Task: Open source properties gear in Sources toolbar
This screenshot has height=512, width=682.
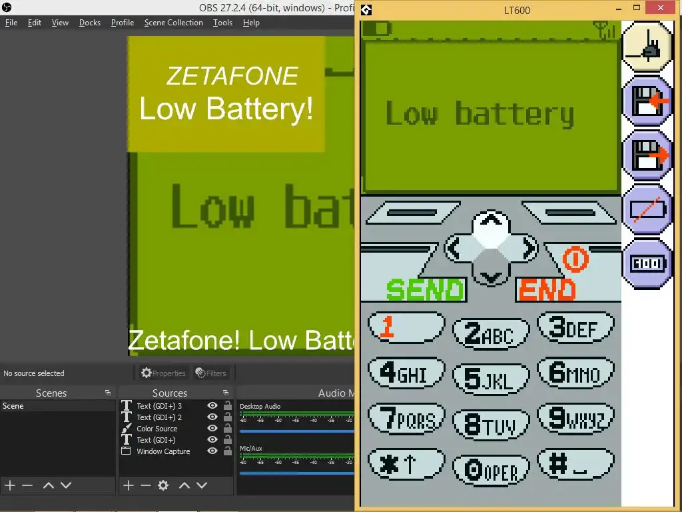Action: click(x=163, y=485)
